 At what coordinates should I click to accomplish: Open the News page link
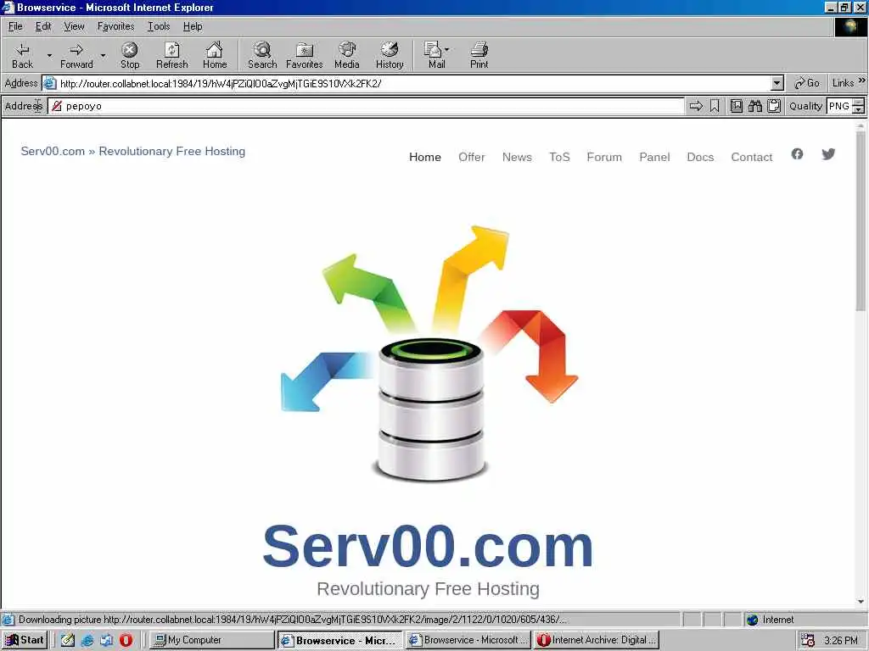[x=517, y=157]
